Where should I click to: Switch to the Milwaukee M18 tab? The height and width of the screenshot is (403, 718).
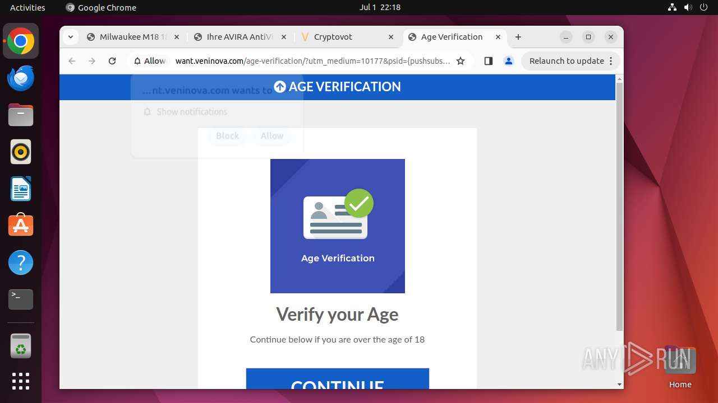133,37
